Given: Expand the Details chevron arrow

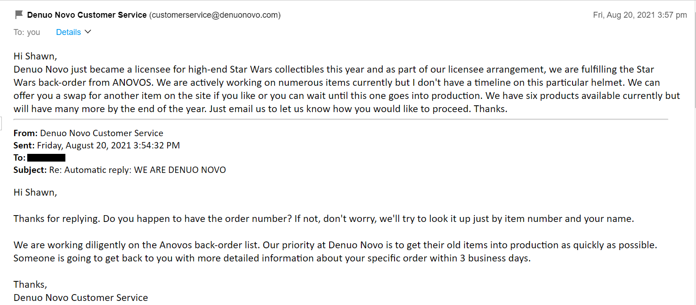Looking at the screenshot, I should click(x=88, y=32).
